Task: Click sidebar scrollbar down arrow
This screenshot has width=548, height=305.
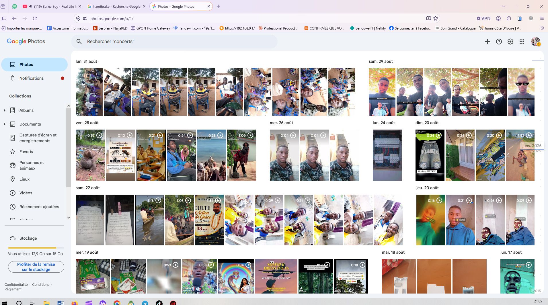Action: [69, 218]
